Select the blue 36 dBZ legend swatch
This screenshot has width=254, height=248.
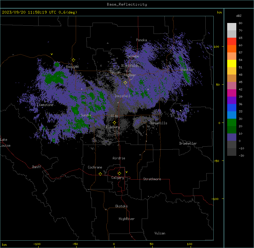pyautogui.click(x=232, y=108)
